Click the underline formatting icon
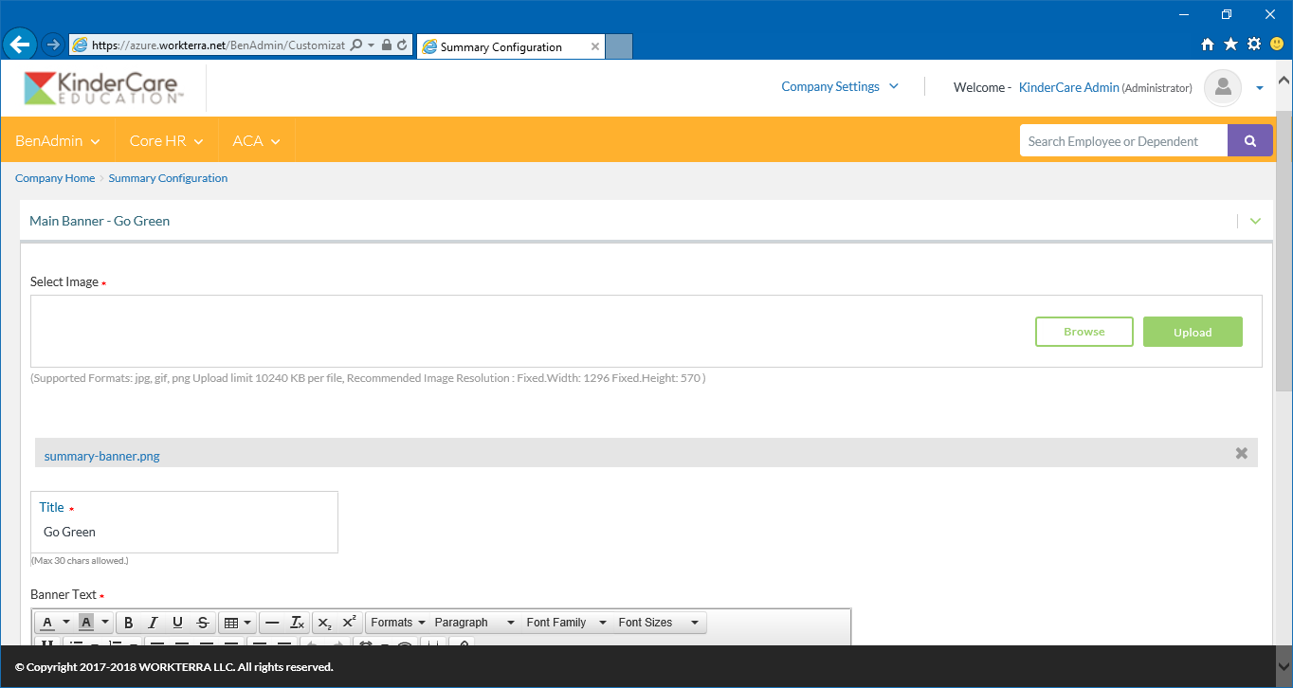 [x=177, y=623]
